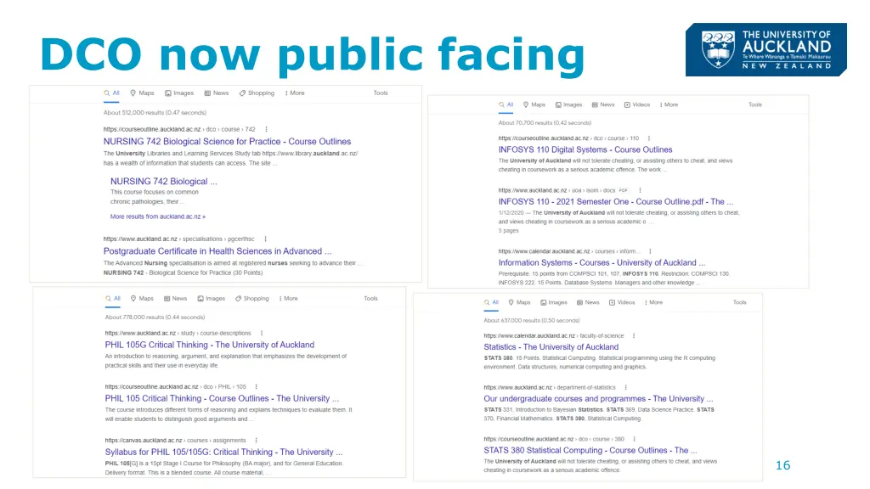Select Maps tab in STATS 380 results panel
Screen dimensions: 870x489
coord(520,303)
